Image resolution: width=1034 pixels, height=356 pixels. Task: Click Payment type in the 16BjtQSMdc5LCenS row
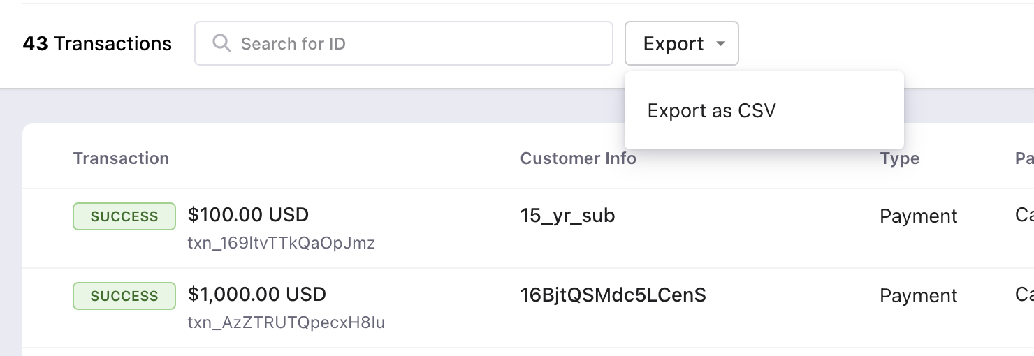(918, 296)
